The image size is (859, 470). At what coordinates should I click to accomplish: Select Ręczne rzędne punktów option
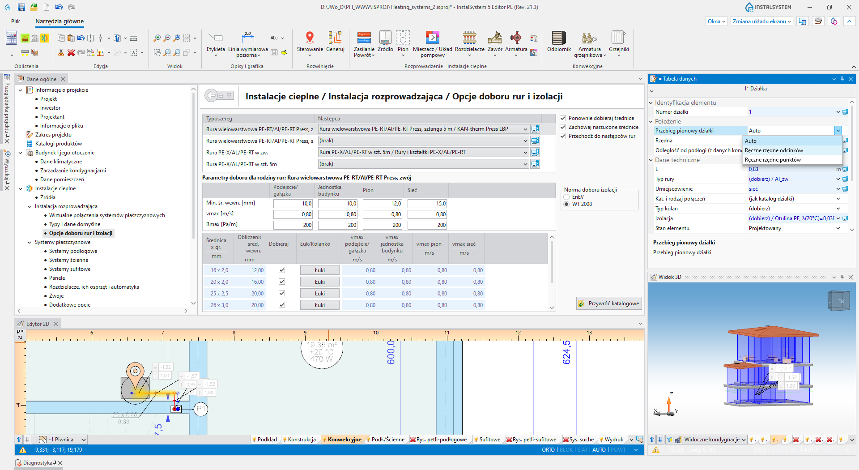click(x=792, y=160)
